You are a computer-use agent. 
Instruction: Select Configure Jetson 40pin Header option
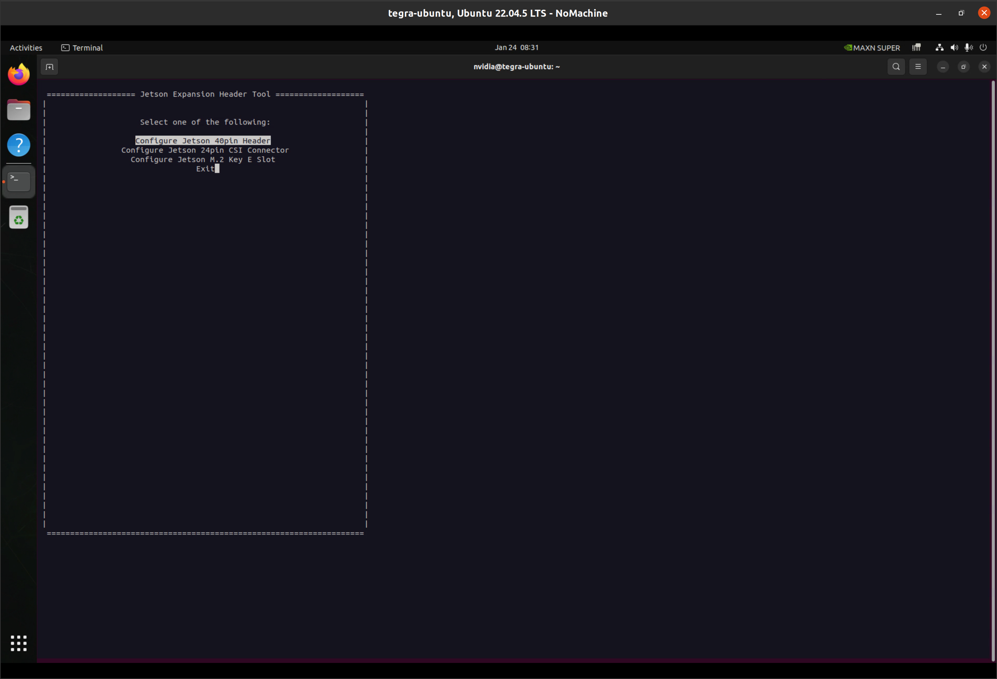(x=203, y=141)
